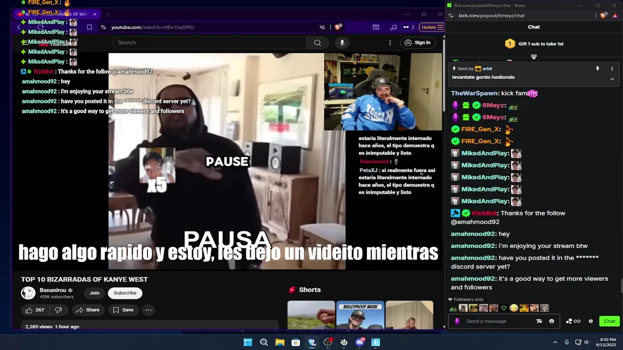This screenshot has width=623, height=350.
Task: Open Brave Shields lion icon in YouTube window
Action: [338, 27]
